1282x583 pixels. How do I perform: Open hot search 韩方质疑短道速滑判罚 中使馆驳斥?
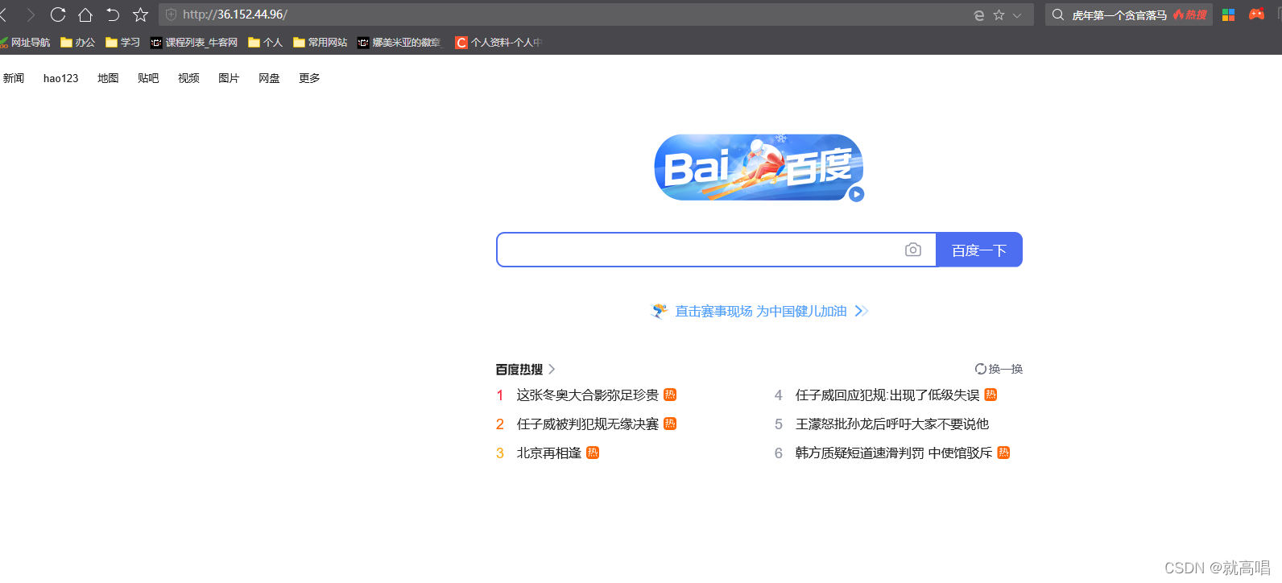894,453
